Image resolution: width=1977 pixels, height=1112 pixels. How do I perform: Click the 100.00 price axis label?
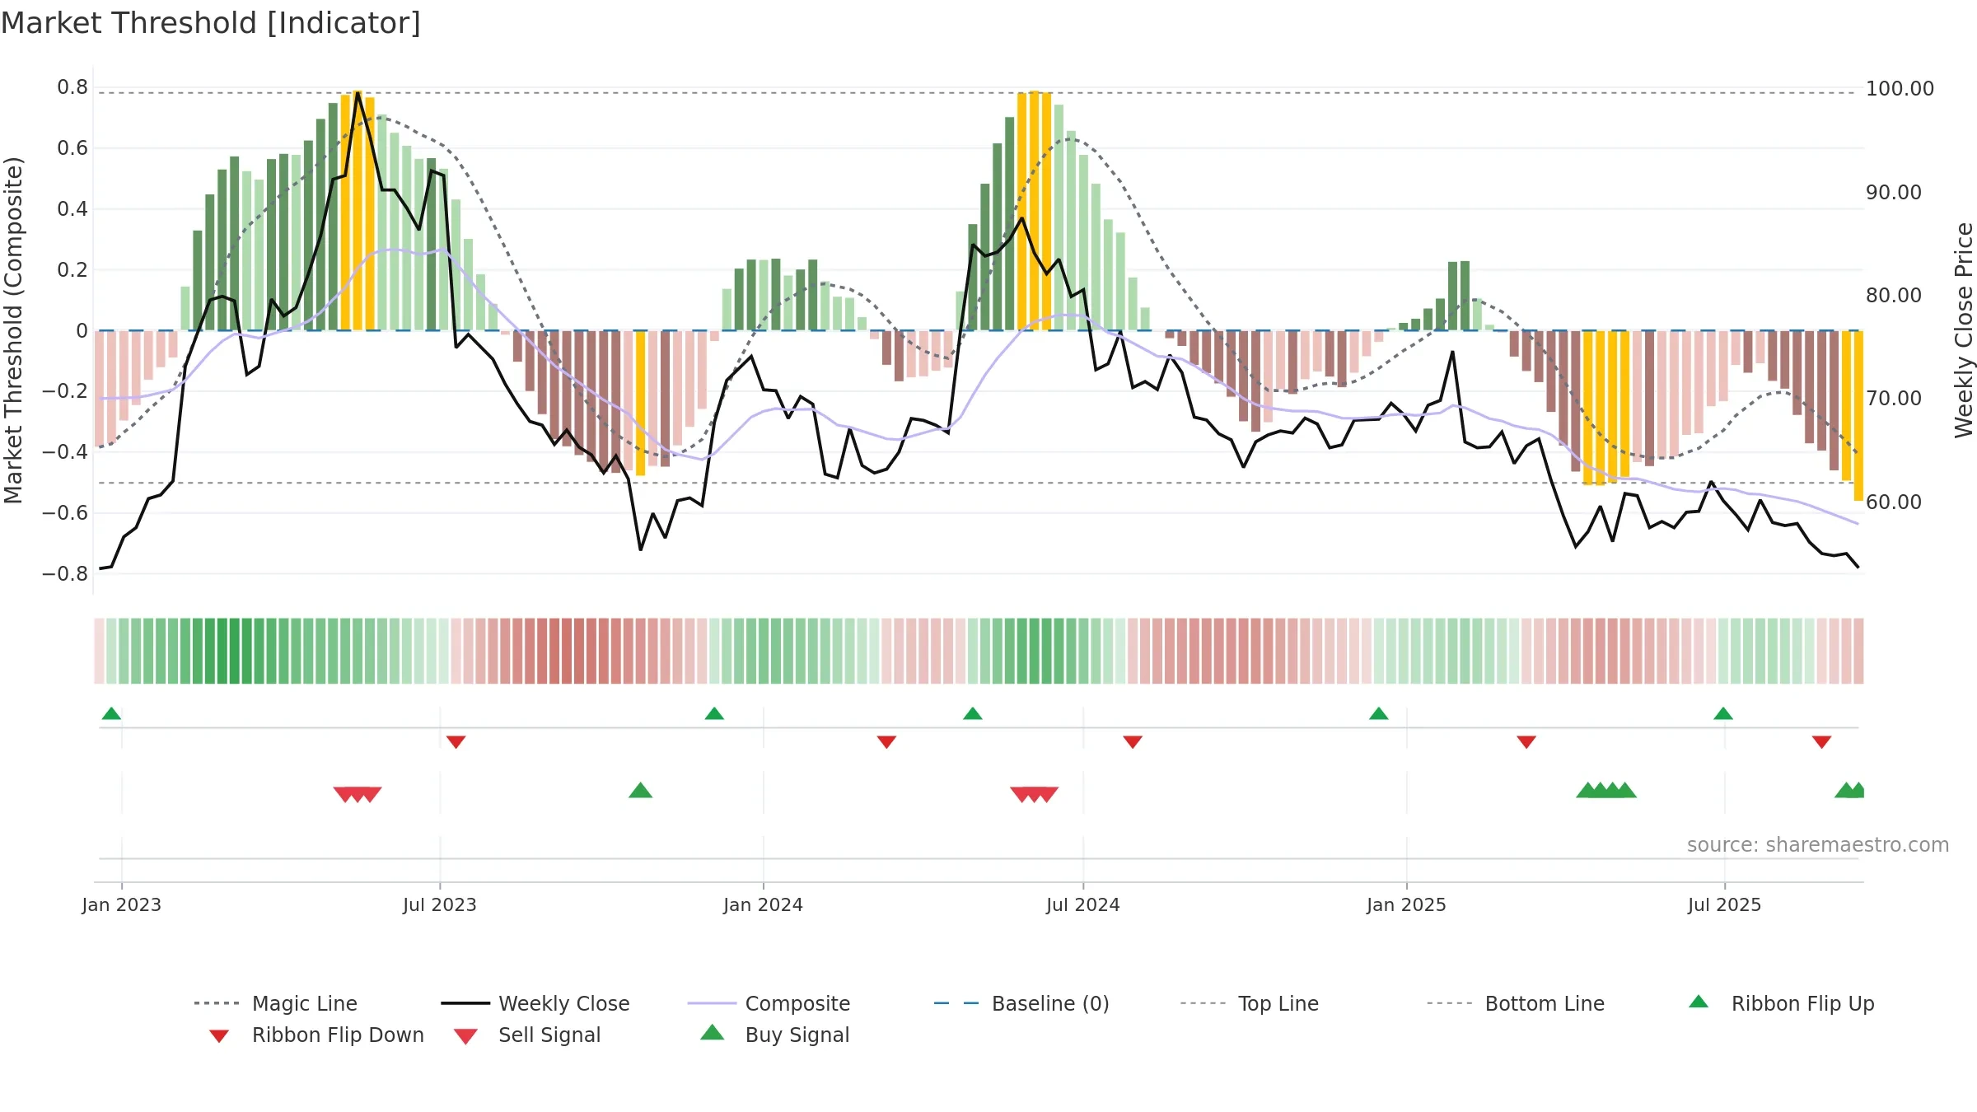tap(1900, 89)
